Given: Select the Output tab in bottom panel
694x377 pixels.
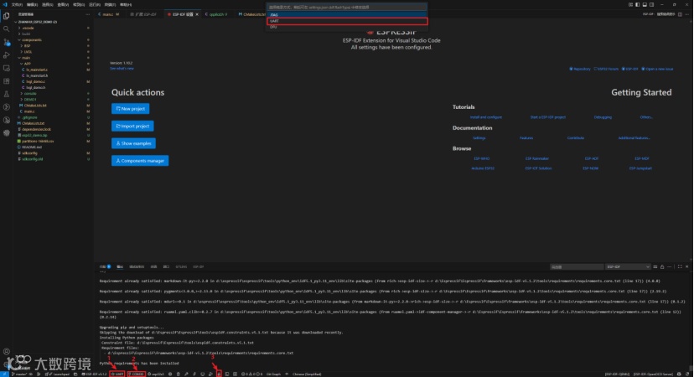Looking at the screenshot, I should tap(120, 266).
